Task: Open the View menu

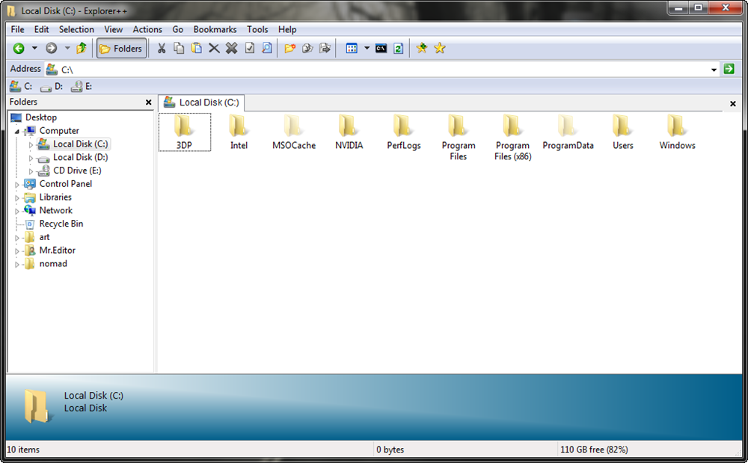Action: (114, 30)
